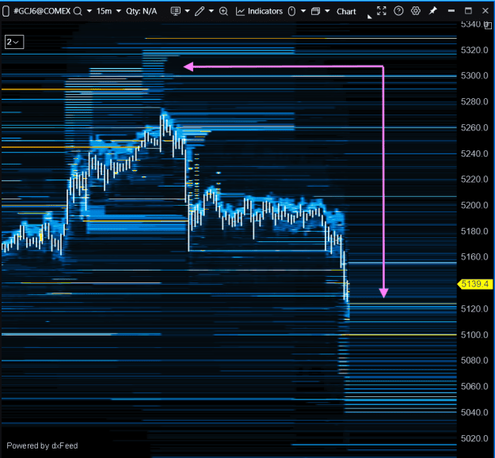Click the #GCJ6@COMEX symbol field
Viewport: 495px width, 458px height.
tap(42, 11)
